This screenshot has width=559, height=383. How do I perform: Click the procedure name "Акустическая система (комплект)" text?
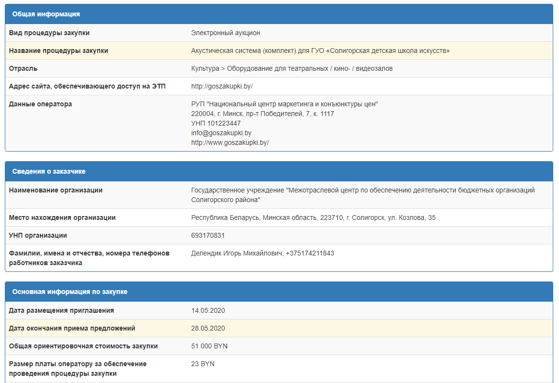coord(320,51)
